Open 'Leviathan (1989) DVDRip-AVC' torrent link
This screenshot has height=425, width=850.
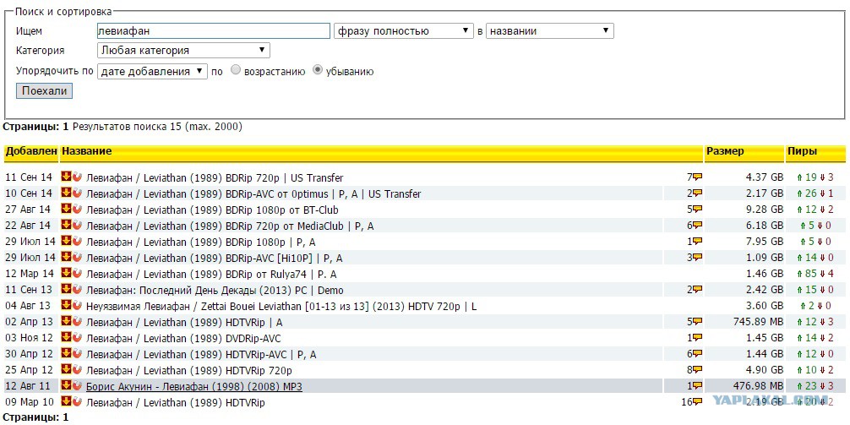tap(183, 339)
